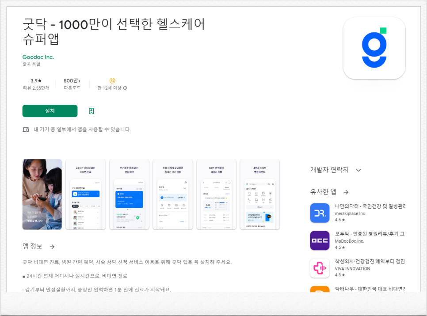This screenshot has width=427, height=316.
Task: Click the 나만의닥터 app icon
Action: (320, 213)
